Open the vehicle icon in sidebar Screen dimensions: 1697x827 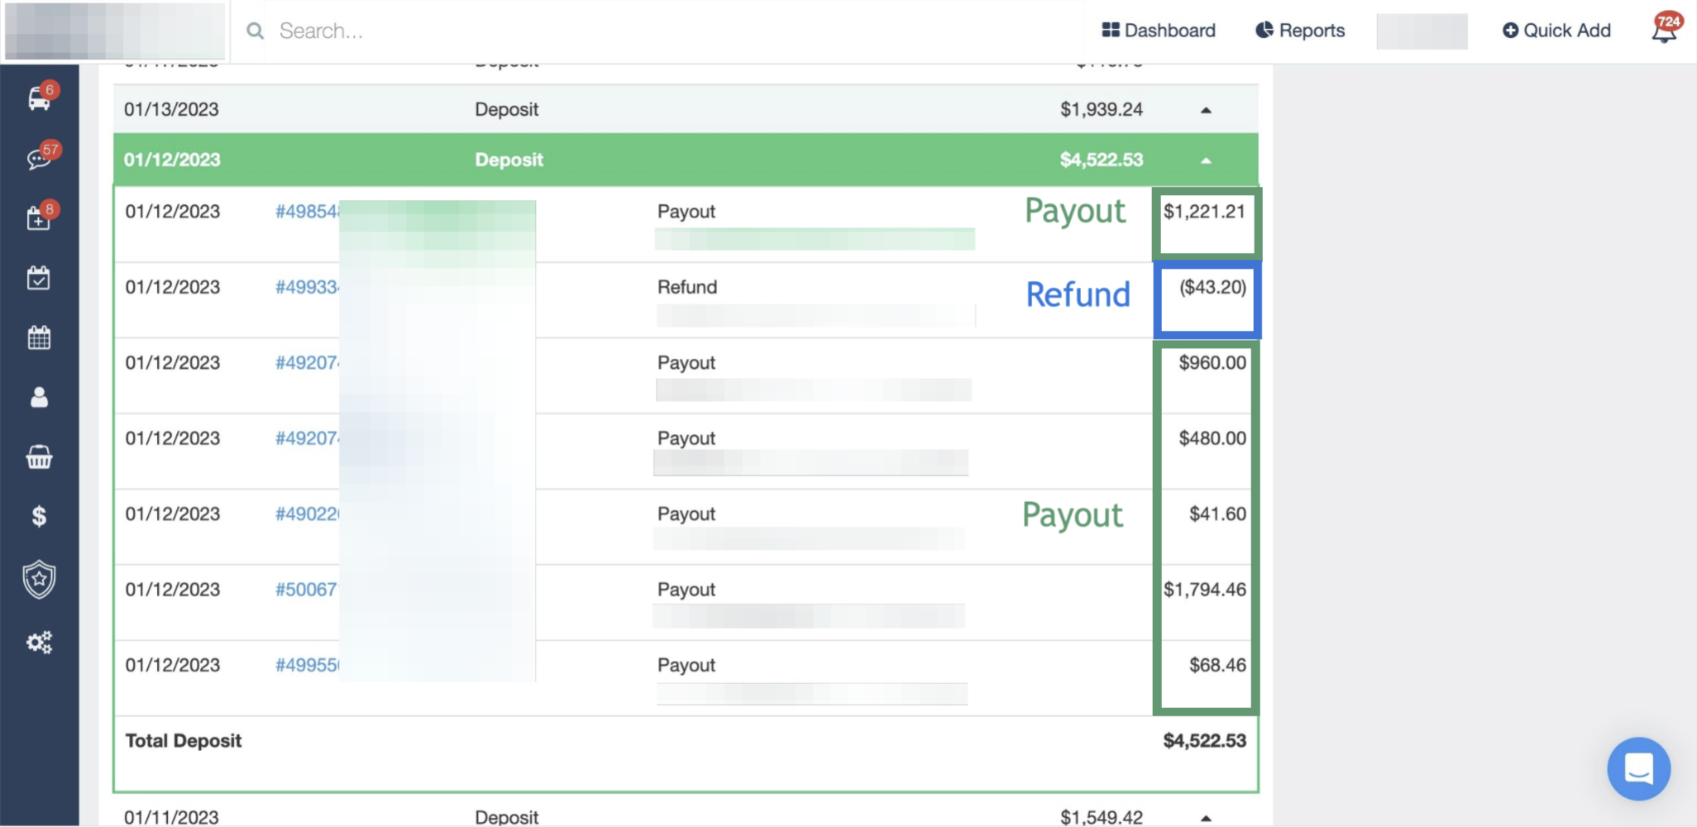tap(39, 98)
